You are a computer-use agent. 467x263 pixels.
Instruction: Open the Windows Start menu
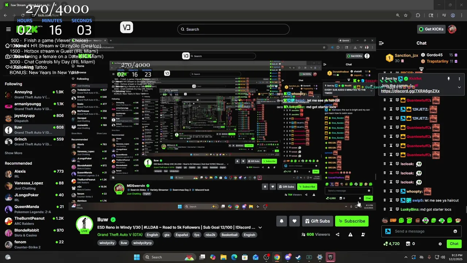[x=137, y=257]
